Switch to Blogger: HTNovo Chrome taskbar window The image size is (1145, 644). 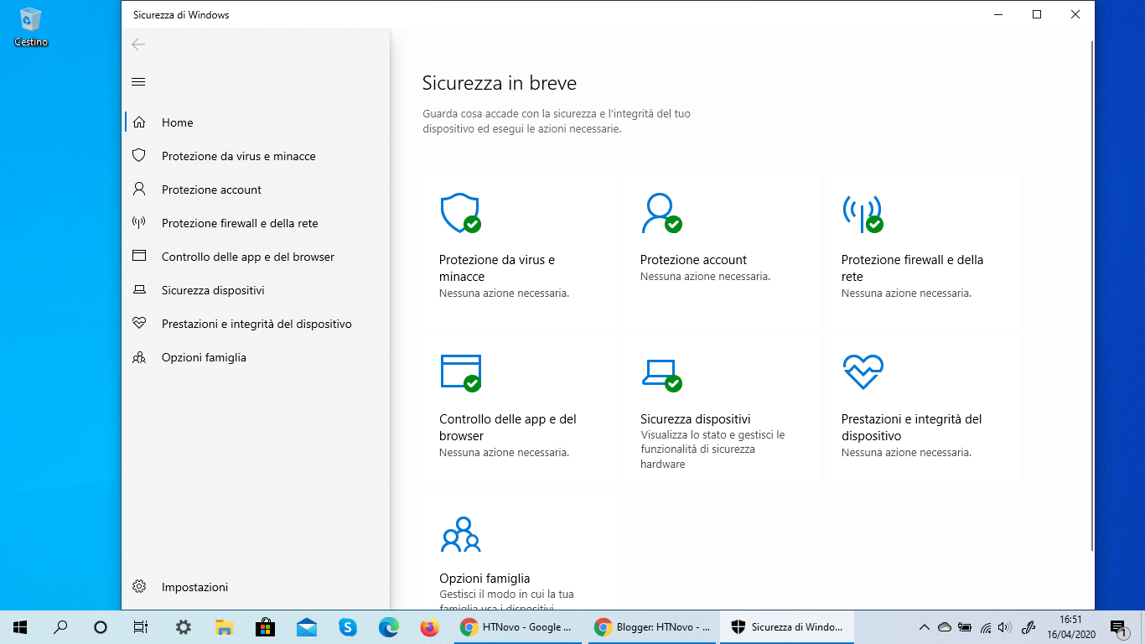pyautogui.click(x=653, y=627)
